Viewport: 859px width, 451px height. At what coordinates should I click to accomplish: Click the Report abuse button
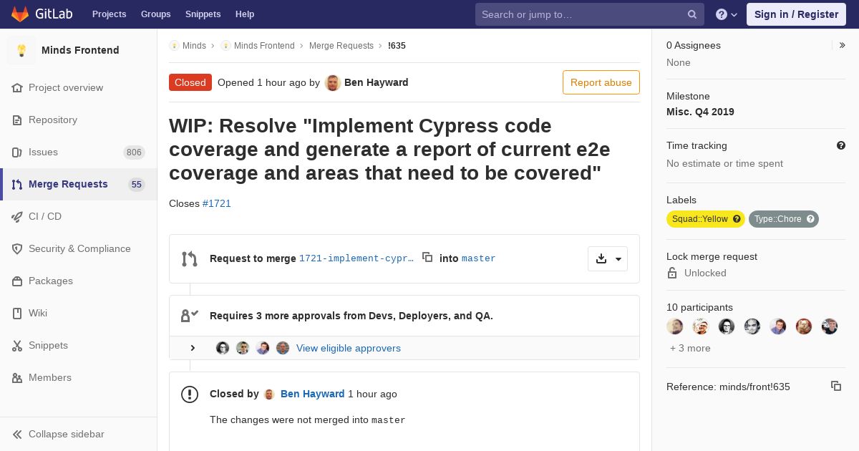click(x=601, y=82)
